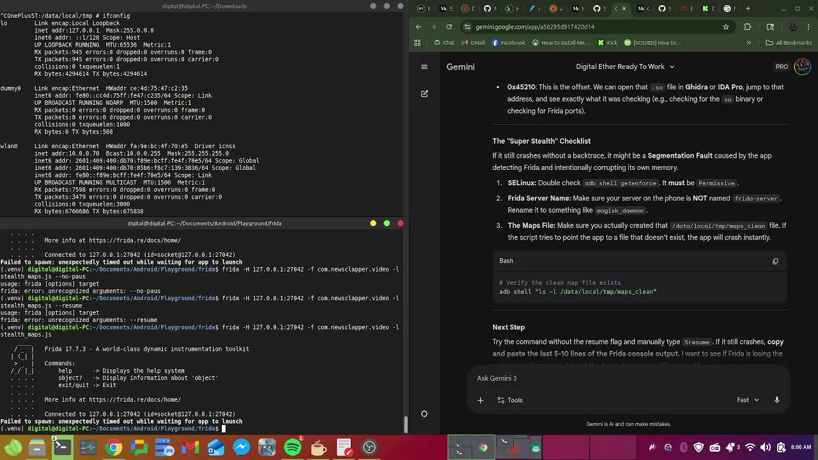Click the dummy0 interface name in upper terminal

11,88
